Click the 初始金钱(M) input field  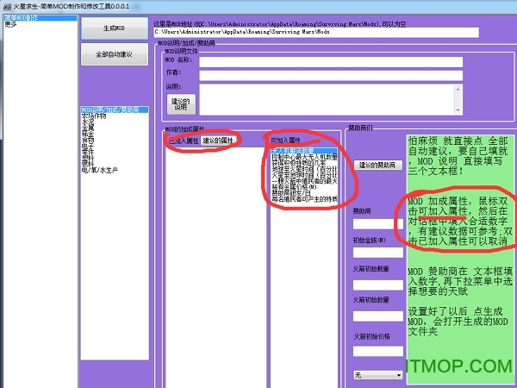[378, 253]
